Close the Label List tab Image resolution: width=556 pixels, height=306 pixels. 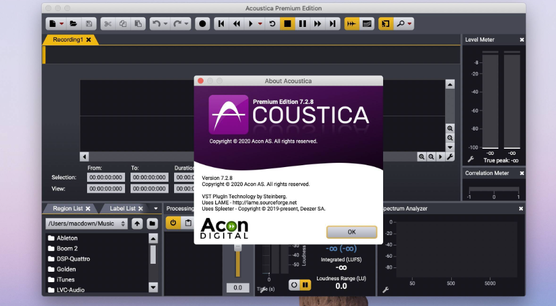140,209
